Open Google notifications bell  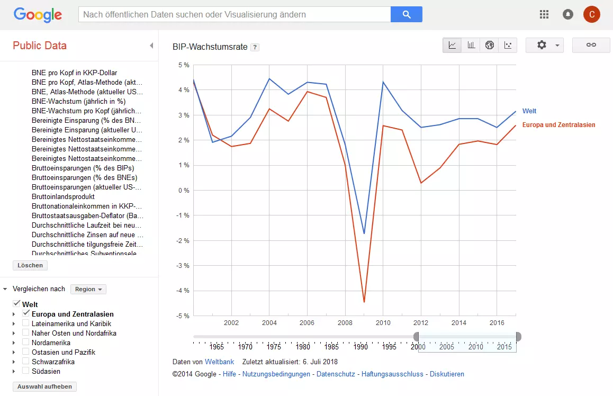coord(568,14)
